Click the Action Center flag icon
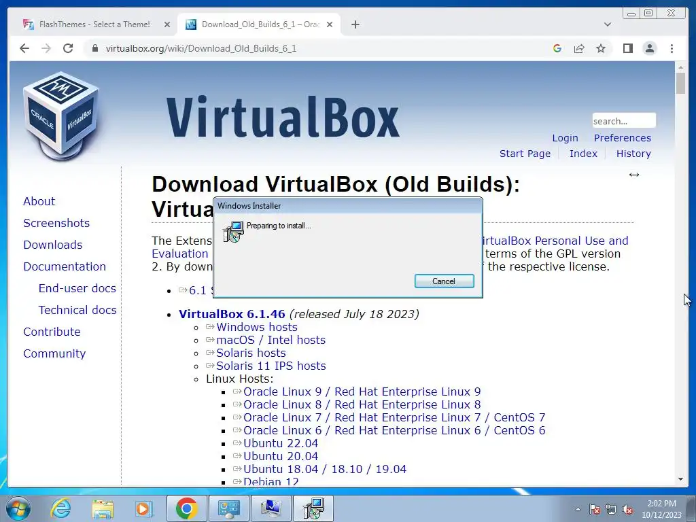Viewport: 696px width, 522px height. coord(595,509)
